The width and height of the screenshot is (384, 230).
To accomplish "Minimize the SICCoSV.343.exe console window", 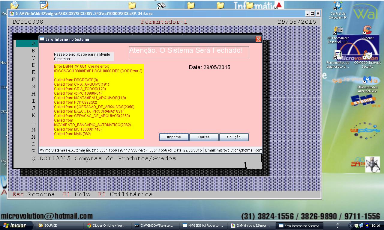I will coord(307,13).
